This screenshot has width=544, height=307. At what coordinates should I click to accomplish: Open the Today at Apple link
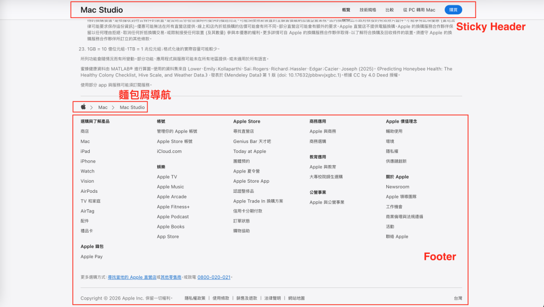[x=250, y=151]
